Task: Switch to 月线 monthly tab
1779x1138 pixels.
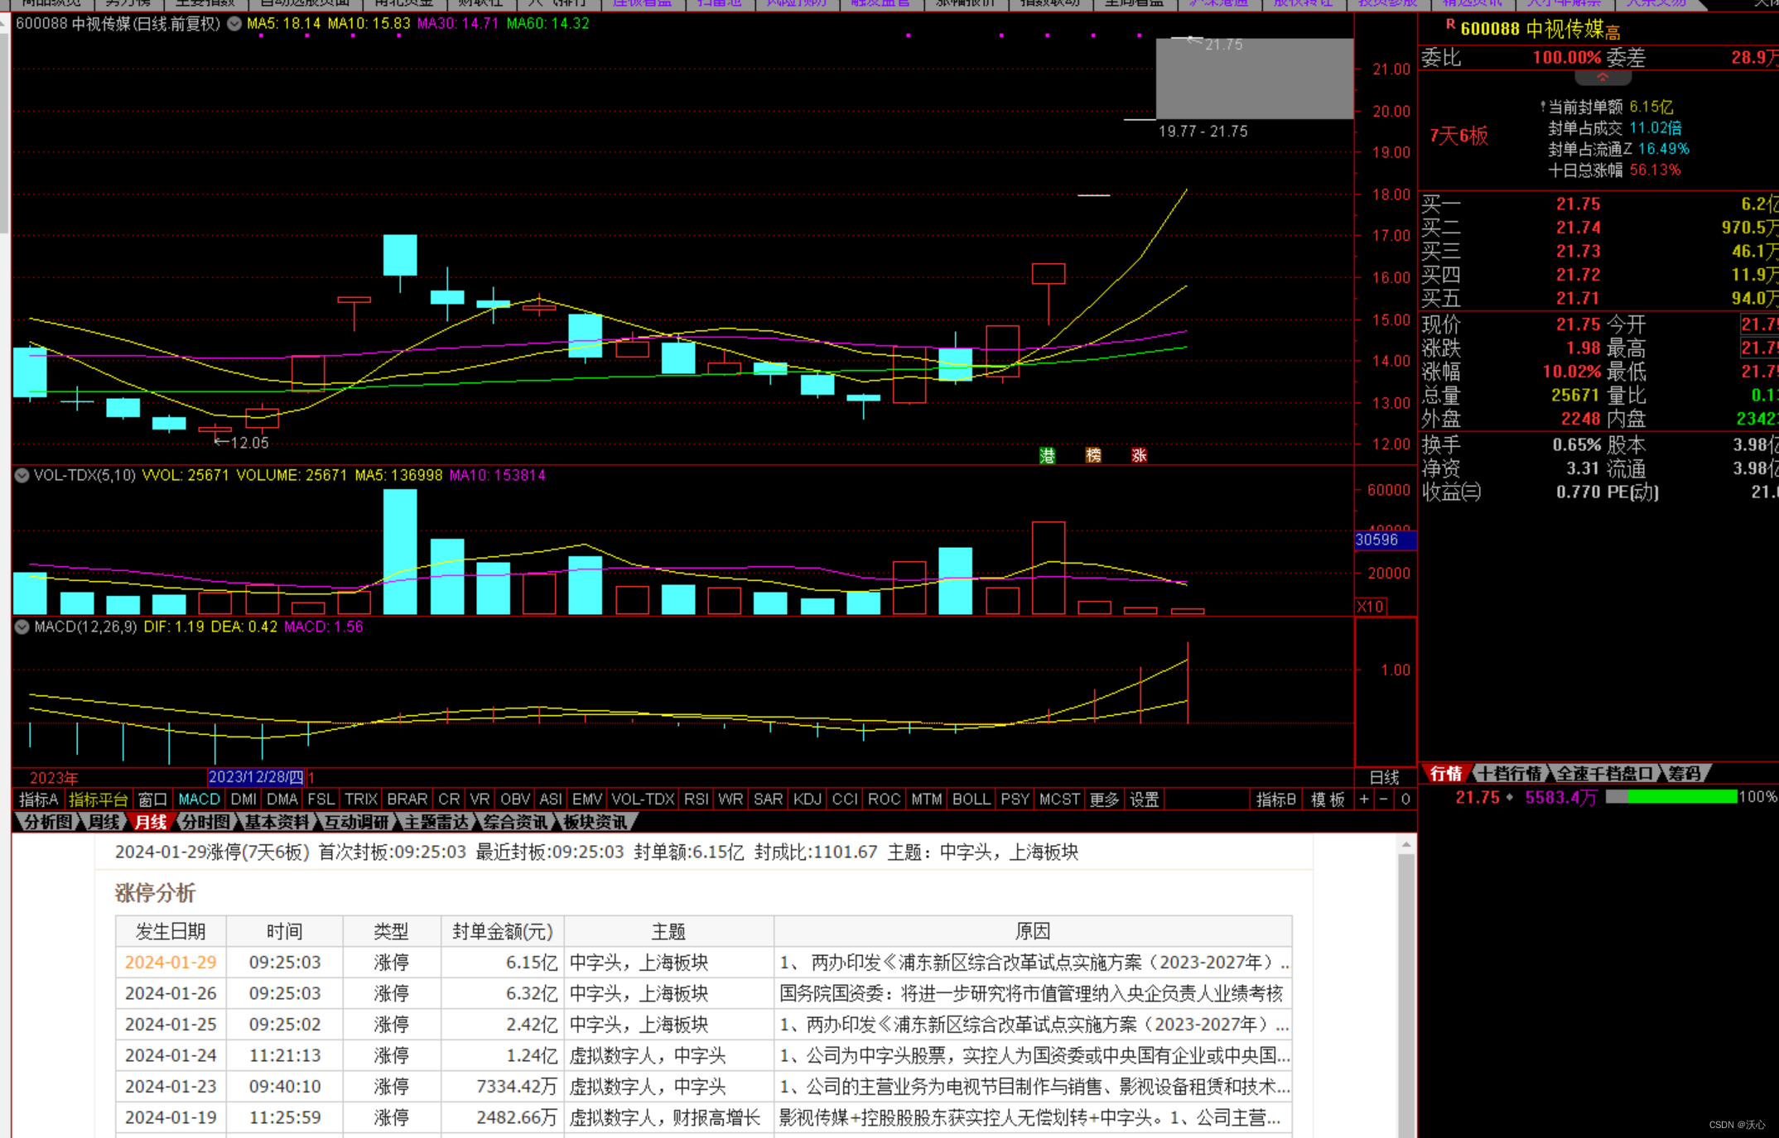Action: (151, 822)
